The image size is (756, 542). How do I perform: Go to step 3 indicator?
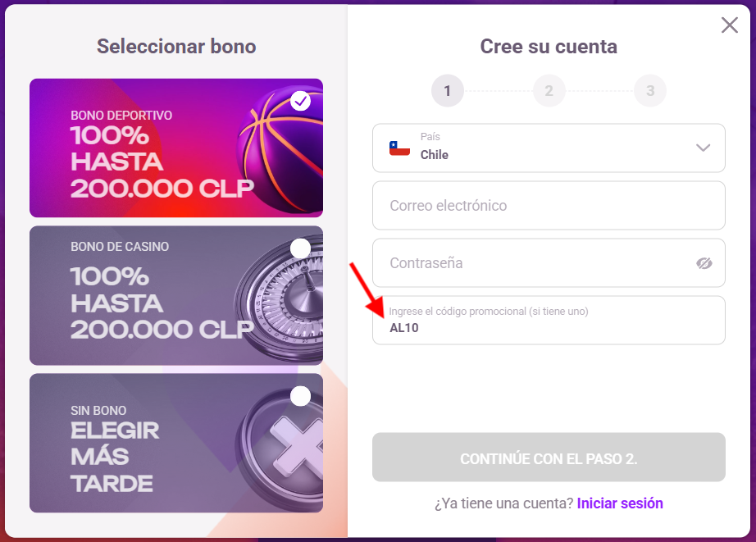(650, 91)
